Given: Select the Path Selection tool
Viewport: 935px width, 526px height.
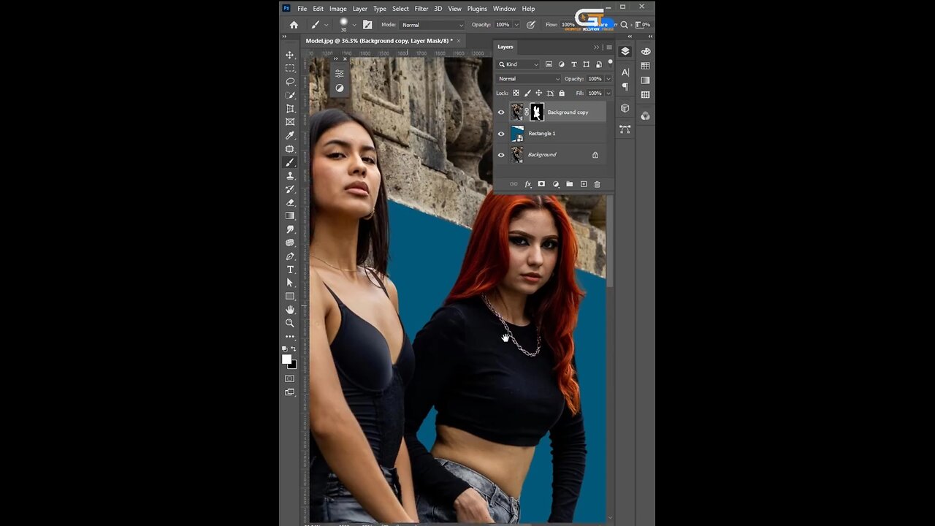Looking at the screenshot, I should coord(290,283).
